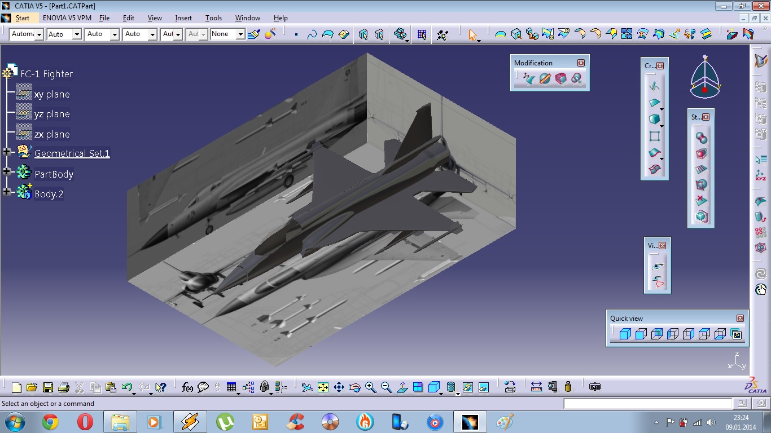Click the Capture camera icon

click(x=594, y=387)
